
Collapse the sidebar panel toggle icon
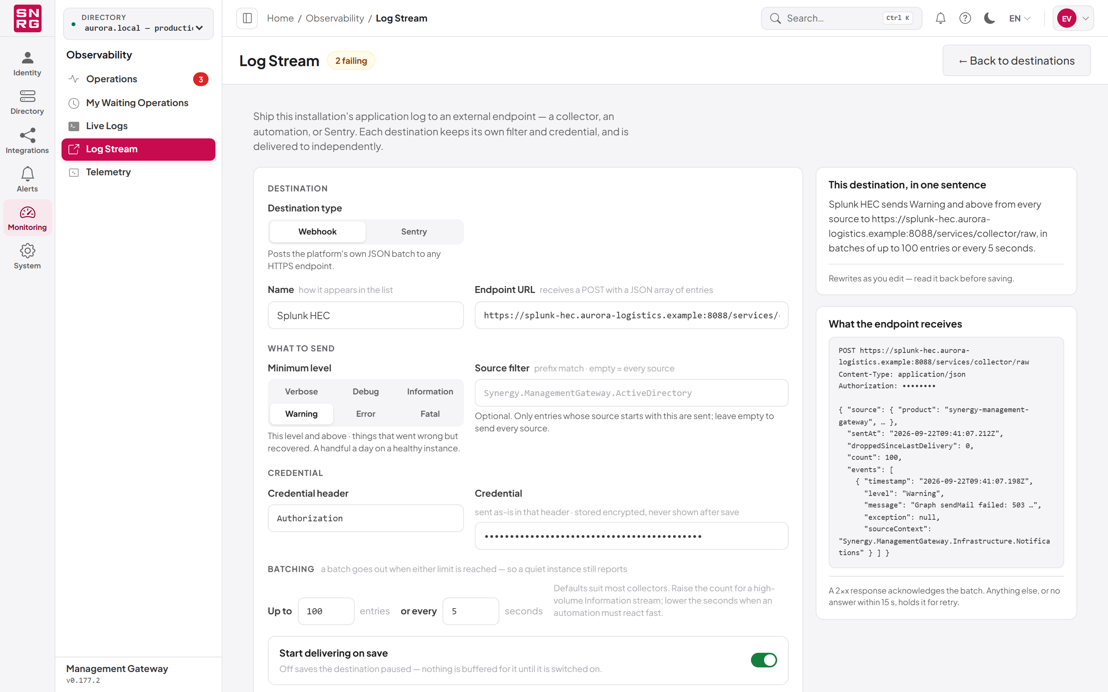(x=247, y=18)
